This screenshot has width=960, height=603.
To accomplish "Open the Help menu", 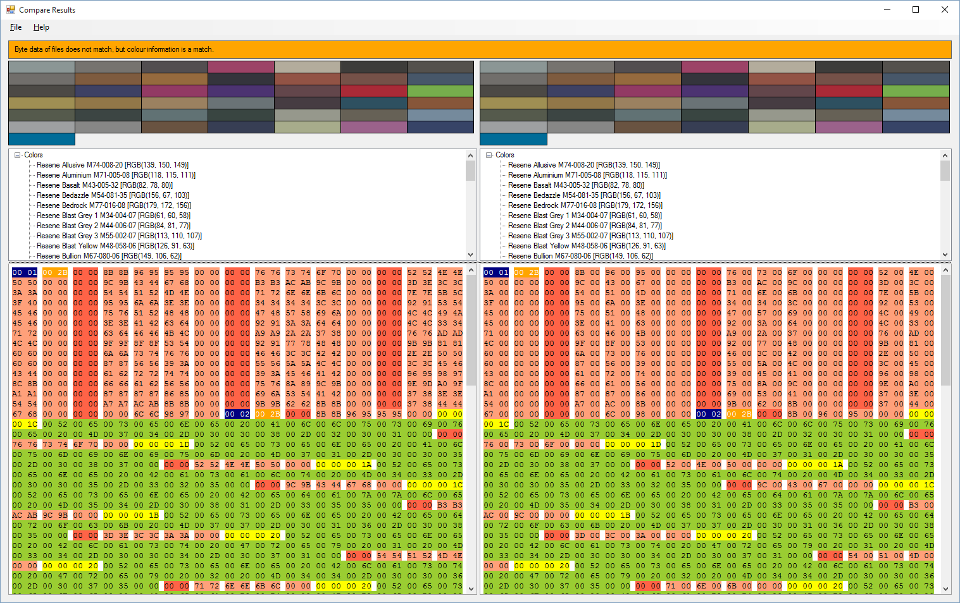I will pos(41,27).
